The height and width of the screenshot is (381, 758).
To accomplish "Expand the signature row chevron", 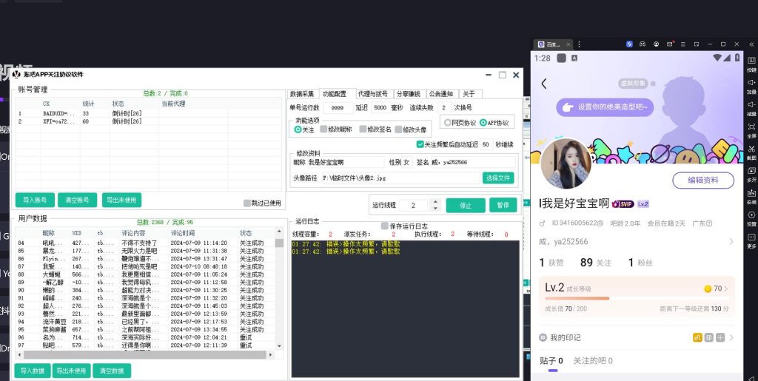I will click(731, 241).
